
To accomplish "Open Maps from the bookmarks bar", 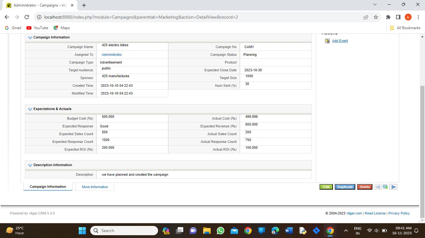I will 61,28.
